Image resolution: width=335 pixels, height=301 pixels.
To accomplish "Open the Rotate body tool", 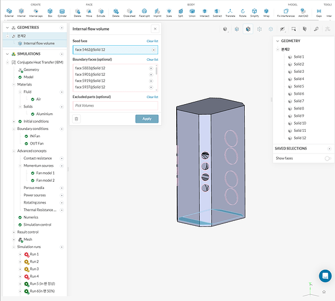I will pyautogui.click(x=242, y=13).
